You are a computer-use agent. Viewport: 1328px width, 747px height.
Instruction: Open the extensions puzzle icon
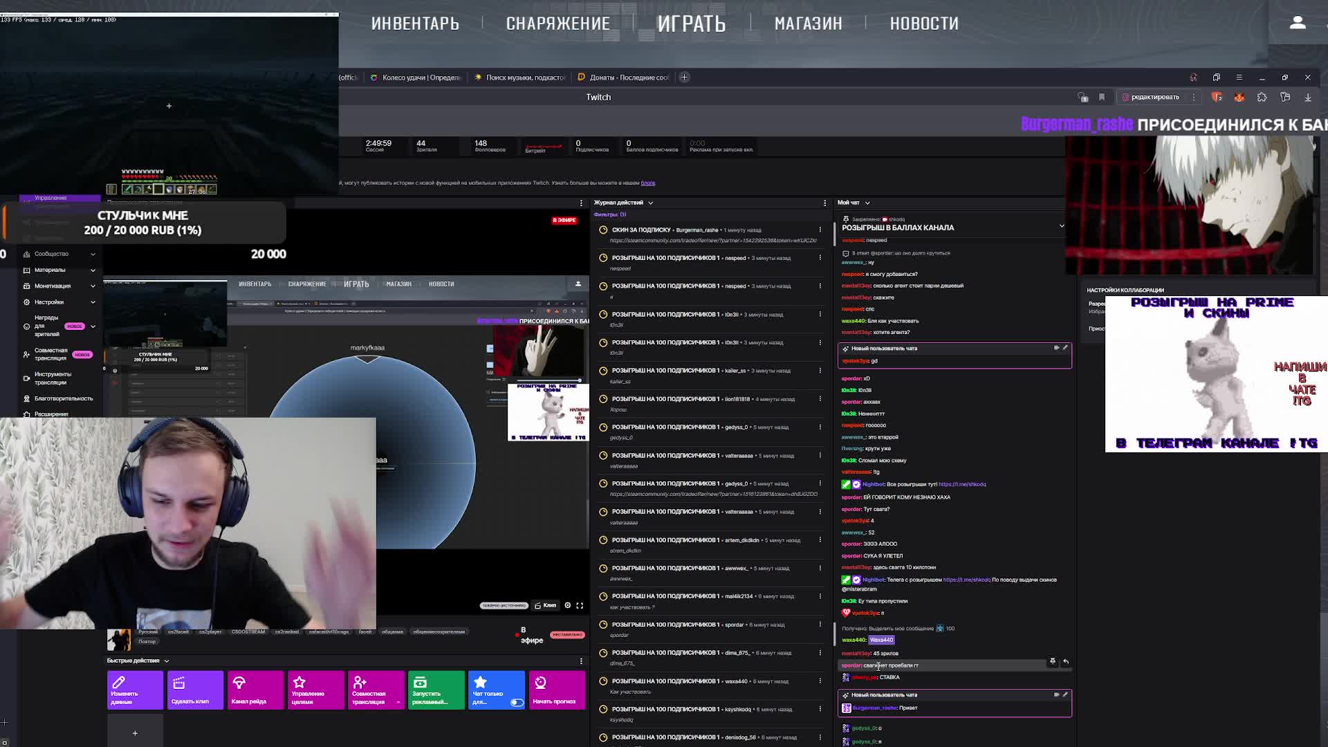tap(1262, 98)
